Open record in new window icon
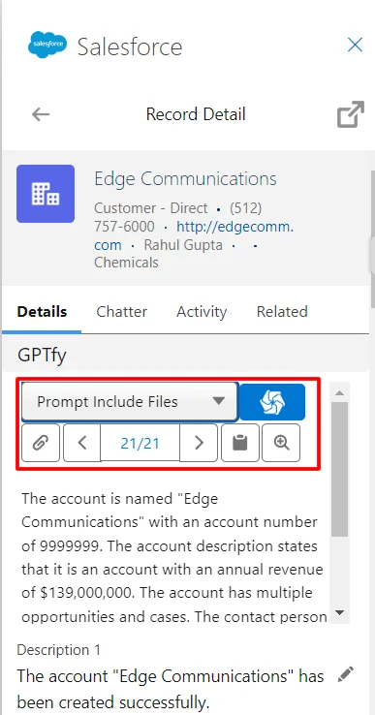 click(351, 114)
